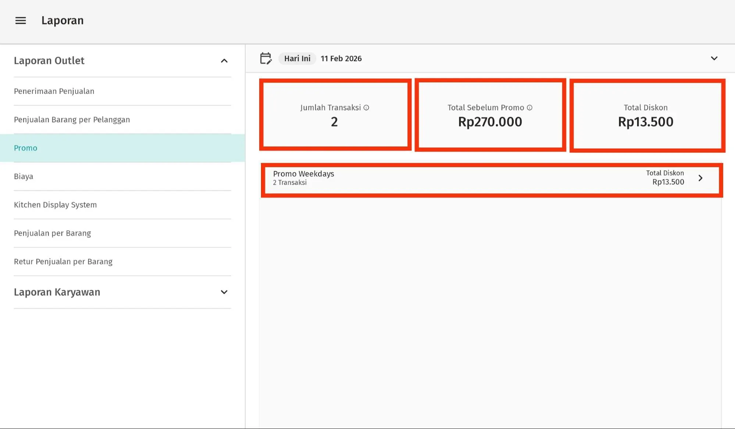Click the 11 Feb 2026 date text
Image resolution: width=735 pixels, height=429 pixels.
[x=341, y=58]
